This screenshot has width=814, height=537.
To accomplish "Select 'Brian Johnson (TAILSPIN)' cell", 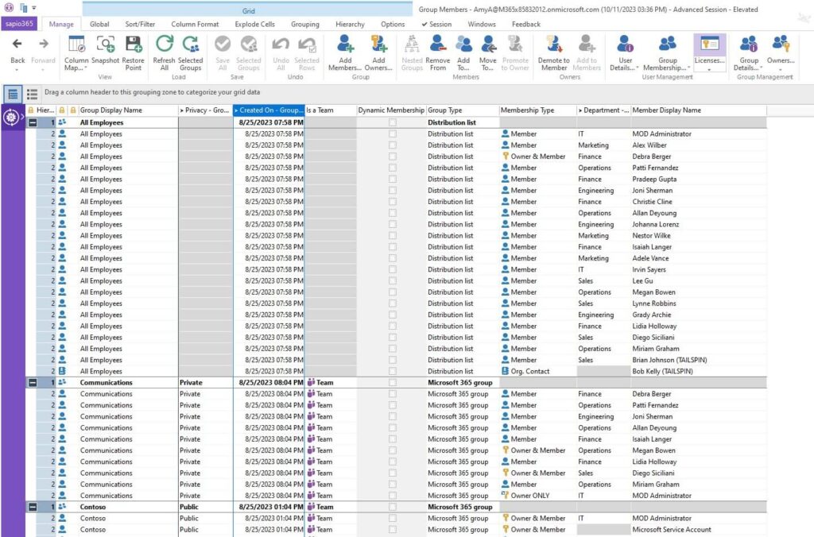I will 698,360.
